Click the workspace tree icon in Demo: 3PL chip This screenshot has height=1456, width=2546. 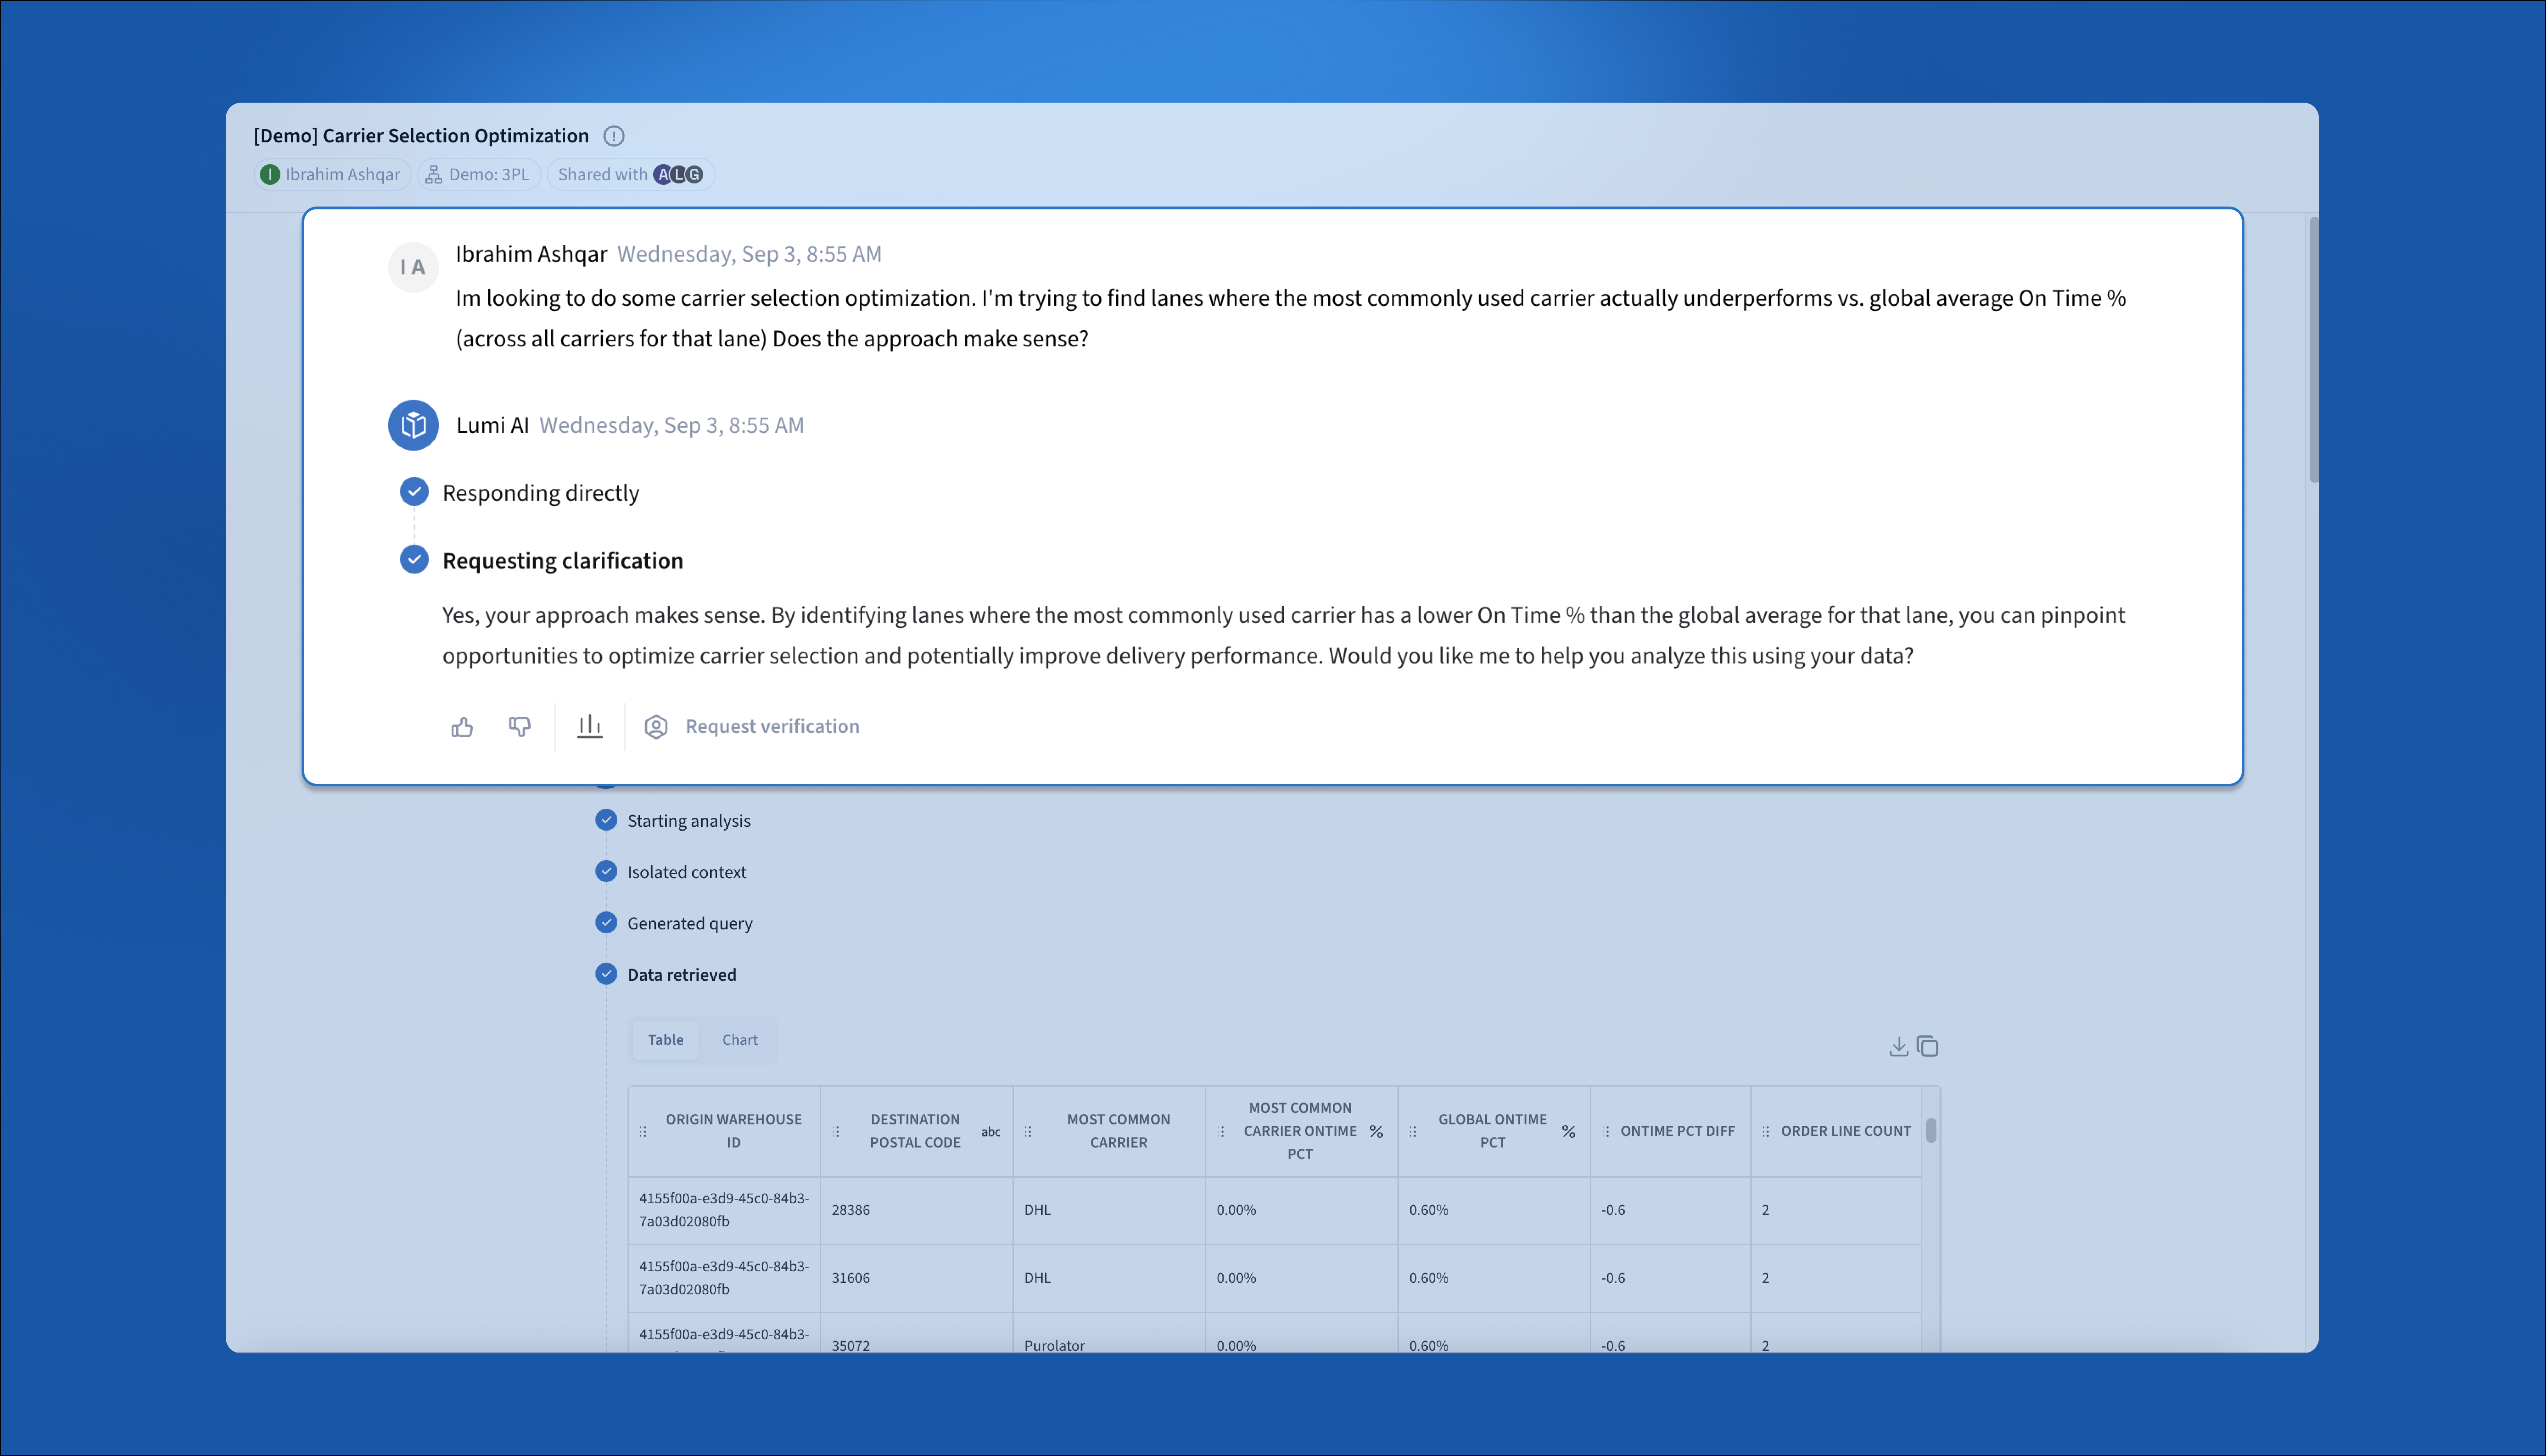coord(433,175)
